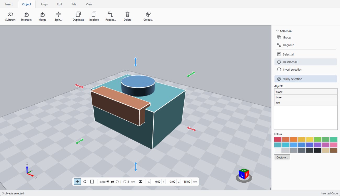Image resolution: width=340 pixels, height=196 pixels.
Task: Delete the selected objects
Action: pyautogui.click(x=127, y=16)
